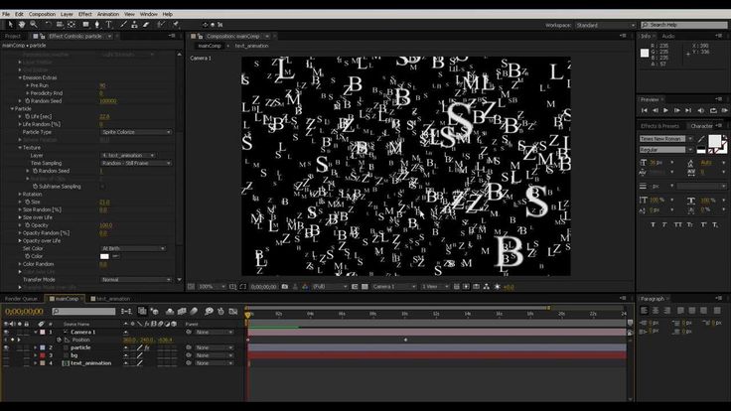Switch to the Effects & Presets tab
The width and height of the screenshot is (731, 411).
pyautogui.click(x=660, y=126)
